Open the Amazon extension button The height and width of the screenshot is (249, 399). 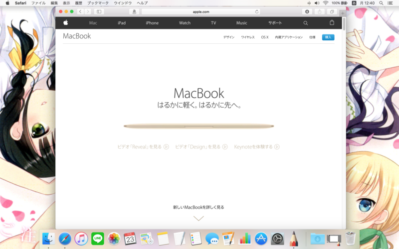coord(134,11)
